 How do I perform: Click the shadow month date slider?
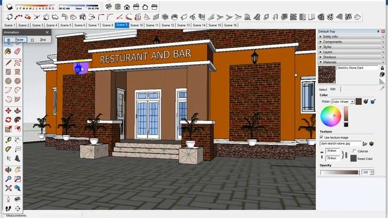coord(35,6)
